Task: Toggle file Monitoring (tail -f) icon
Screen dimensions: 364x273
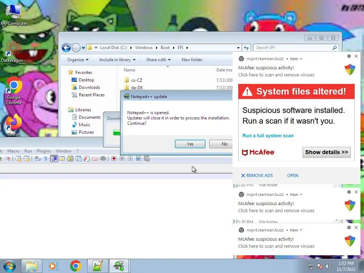Action: tap(103, 159)
